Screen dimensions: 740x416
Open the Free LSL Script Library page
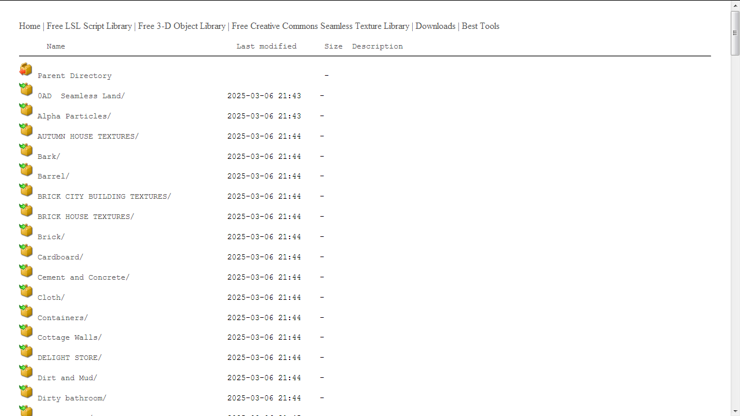tap(89, 26)
